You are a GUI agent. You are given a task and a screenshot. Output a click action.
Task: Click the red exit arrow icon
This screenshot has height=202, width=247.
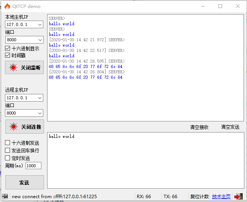[x=238, y=197]
